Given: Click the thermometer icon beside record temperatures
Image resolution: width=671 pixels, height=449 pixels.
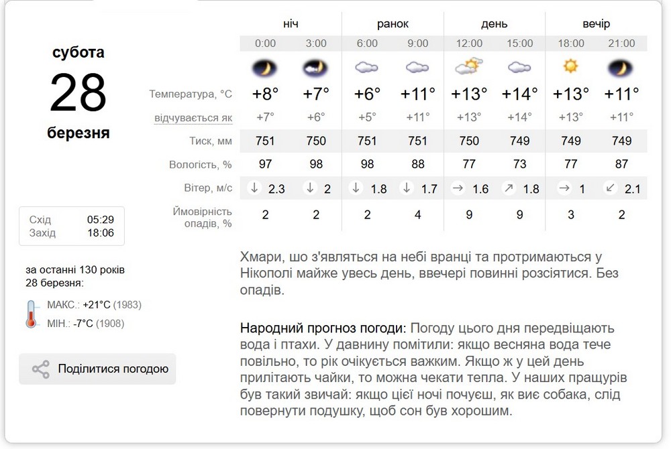Looking at the screenshot, I should coord(30,315).
